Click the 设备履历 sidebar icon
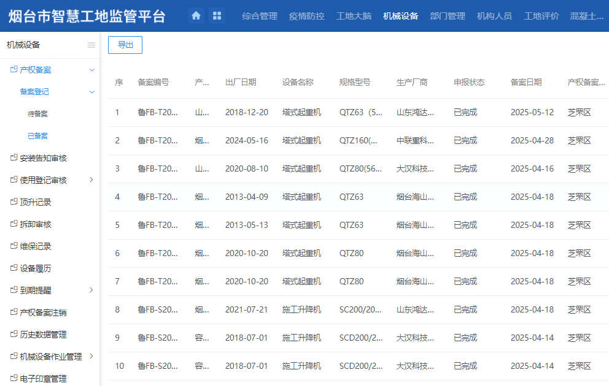The width and height of the screenshot is (609, 386). click(x=14, y=268)
